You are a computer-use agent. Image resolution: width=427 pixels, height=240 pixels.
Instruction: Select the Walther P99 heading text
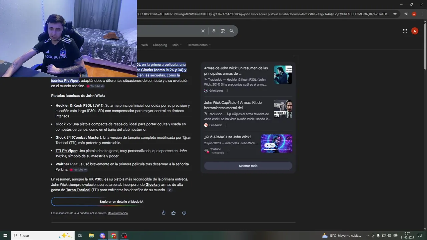(x=66, y=164)
